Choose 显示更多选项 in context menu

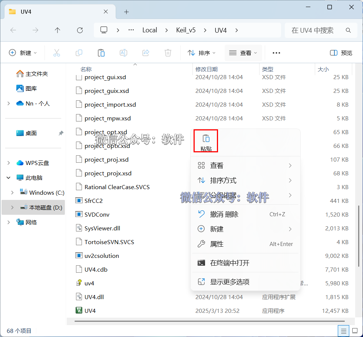245,282
